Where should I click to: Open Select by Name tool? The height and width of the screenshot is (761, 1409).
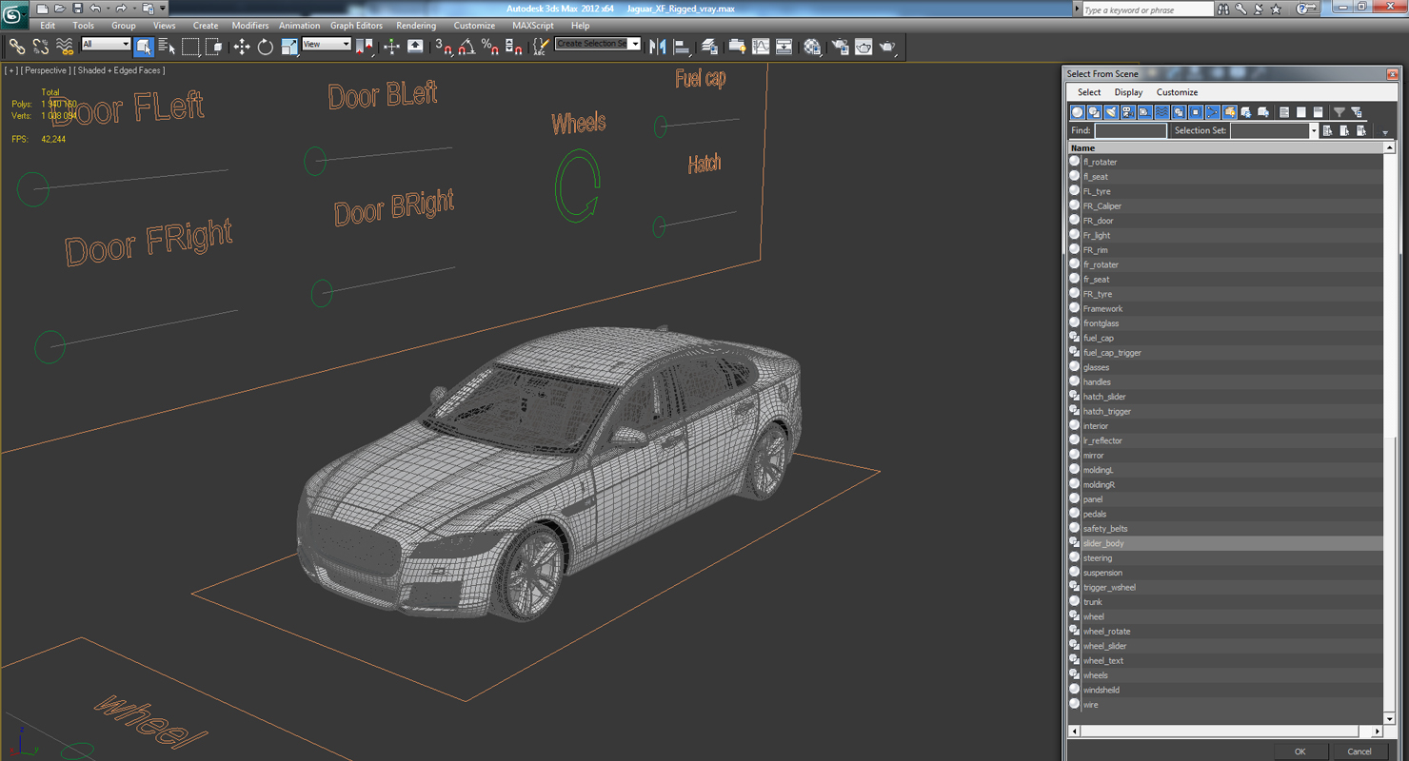(167, 46)
